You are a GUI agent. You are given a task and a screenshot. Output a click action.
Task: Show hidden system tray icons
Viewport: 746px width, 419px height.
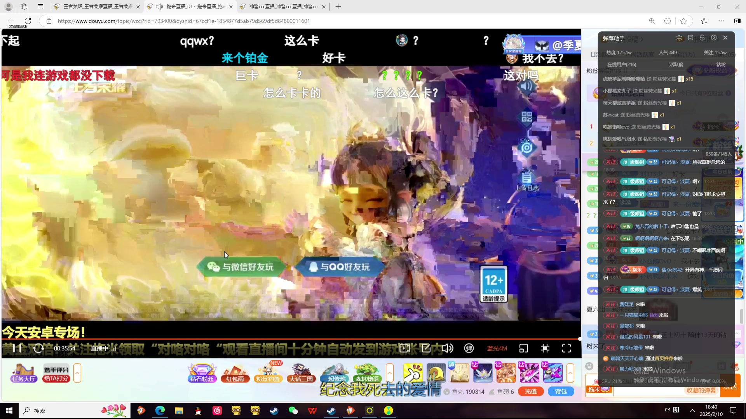pos(692,410)
